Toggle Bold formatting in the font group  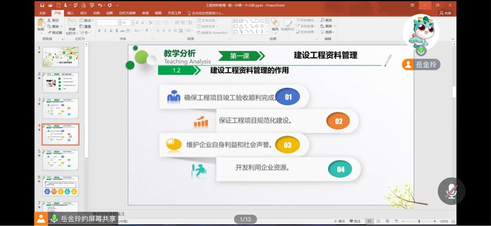pos(99,31)
